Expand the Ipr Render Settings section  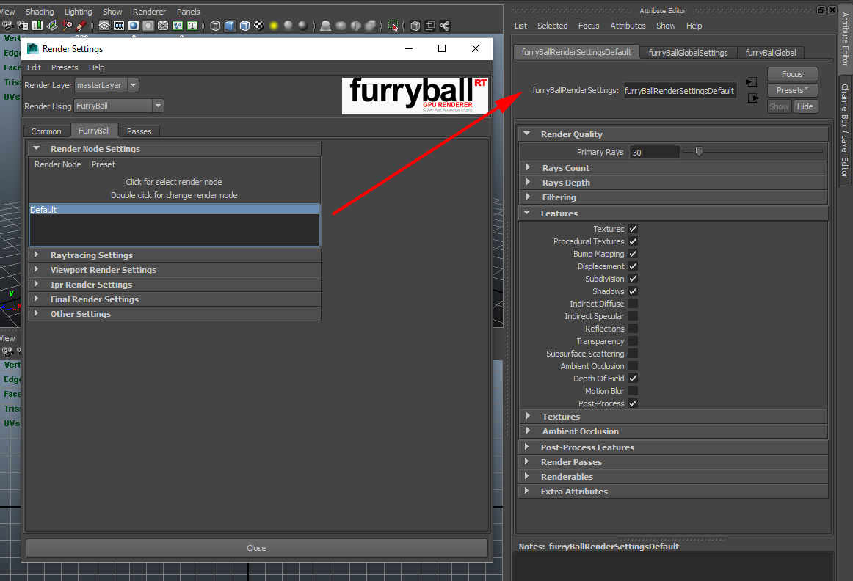(175, 284)
